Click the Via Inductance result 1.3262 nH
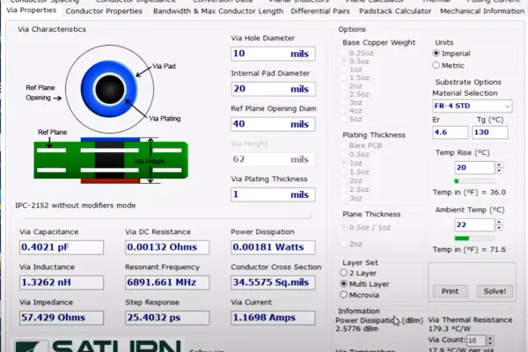 click(x=62, y=282)
